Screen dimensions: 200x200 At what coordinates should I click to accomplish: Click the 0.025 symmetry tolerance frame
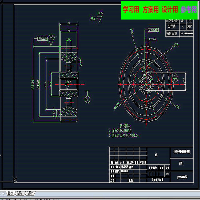(153, 30)
